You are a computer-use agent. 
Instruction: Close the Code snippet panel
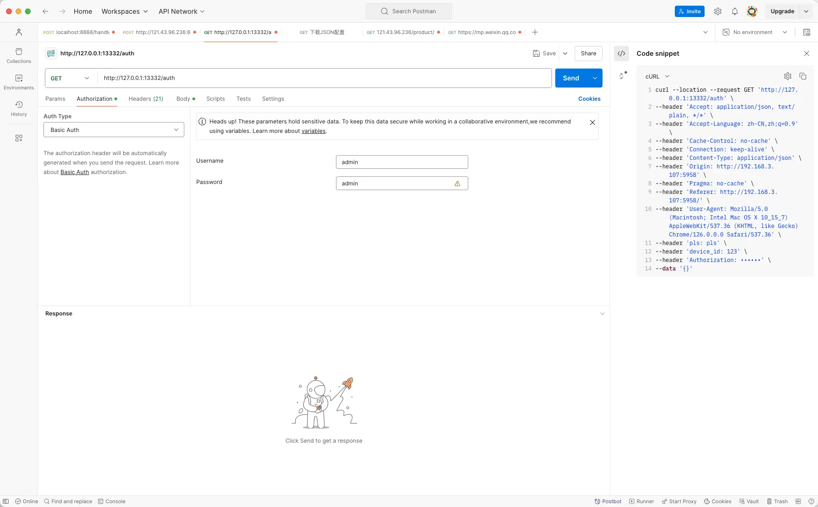tap(807, 53)
